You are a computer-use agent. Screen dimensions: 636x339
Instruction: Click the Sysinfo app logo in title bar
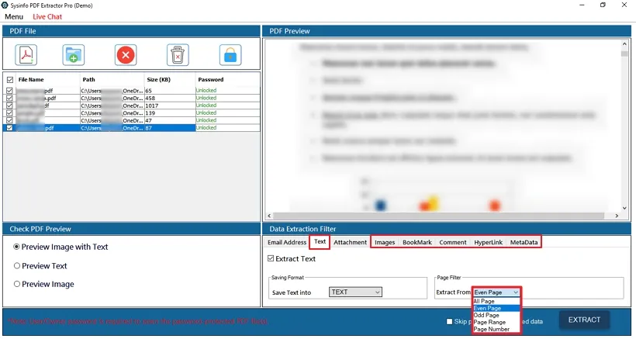point(5,5)
